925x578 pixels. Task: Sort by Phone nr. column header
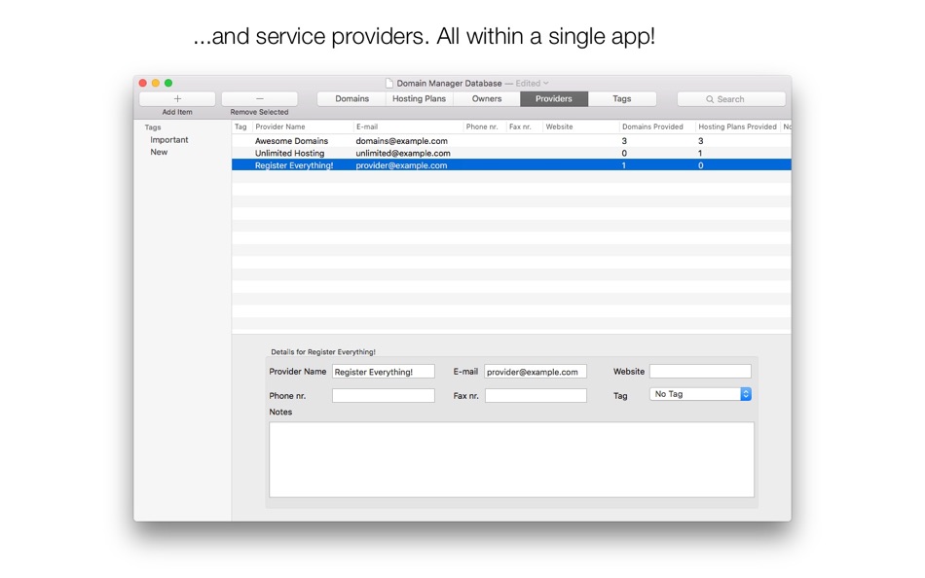pos(484,126)
